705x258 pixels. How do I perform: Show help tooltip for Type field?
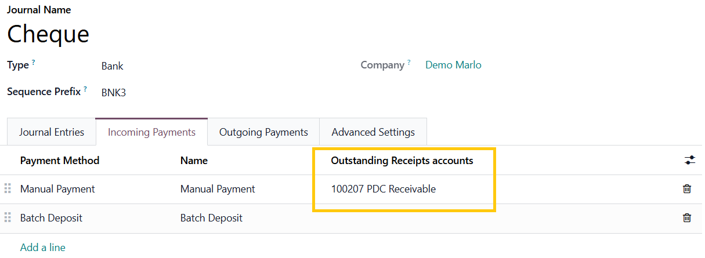click(x=34, y=63)
